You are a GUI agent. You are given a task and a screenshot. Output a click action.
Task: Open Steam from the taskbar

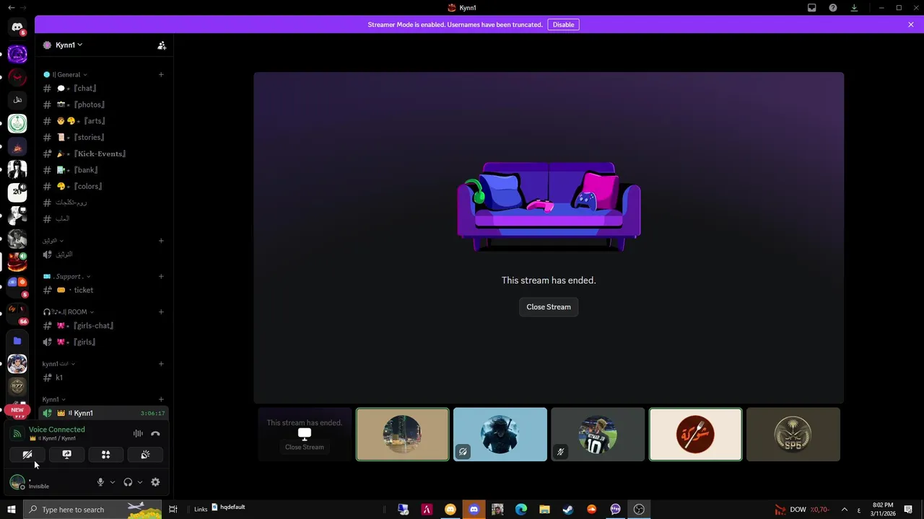click(568, 510)
